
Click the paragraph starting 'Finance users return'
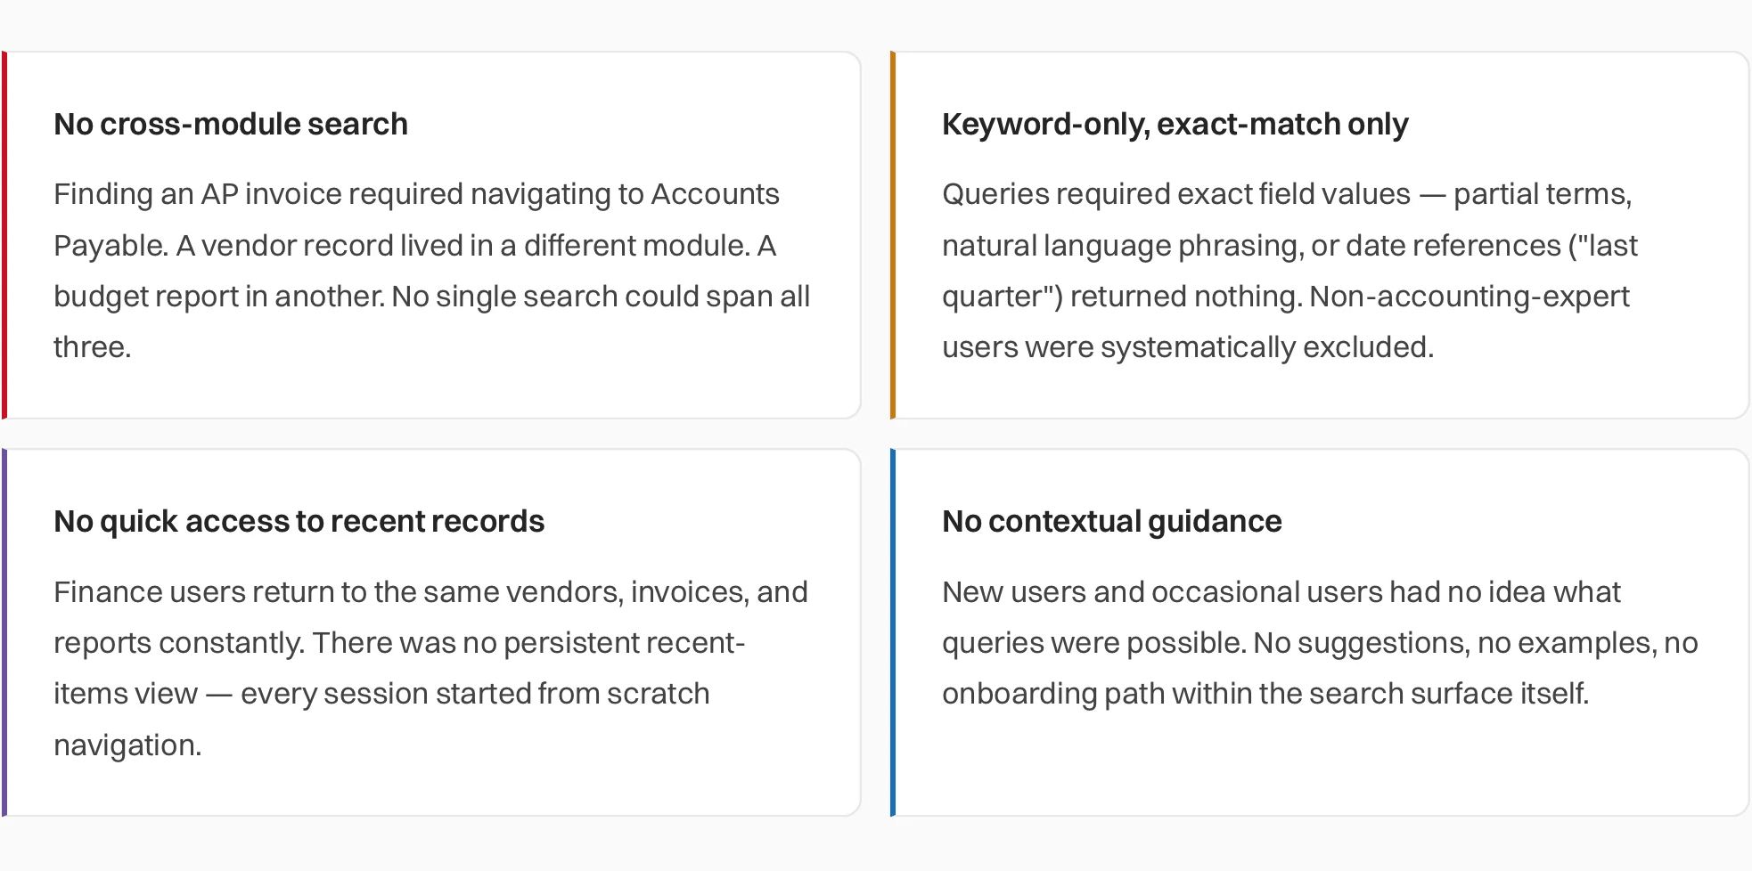coord(431,668)
